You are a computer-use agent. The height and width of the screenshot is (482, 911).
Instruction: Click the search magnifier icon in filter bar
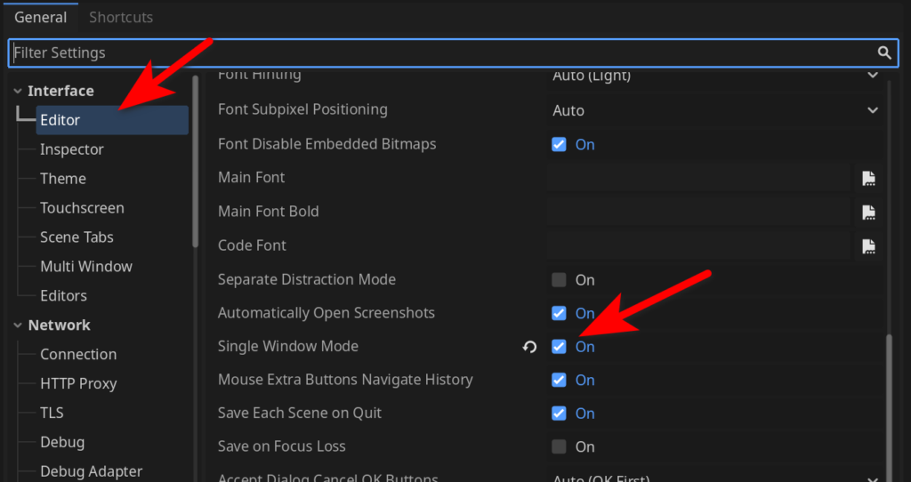884,53
